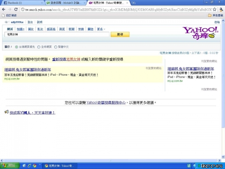Select the 商家 search category

point(62,29)
